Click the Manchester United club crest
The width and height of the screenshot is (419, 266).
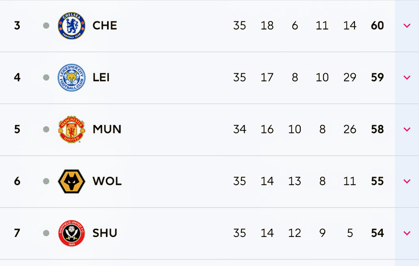(72, 129)
